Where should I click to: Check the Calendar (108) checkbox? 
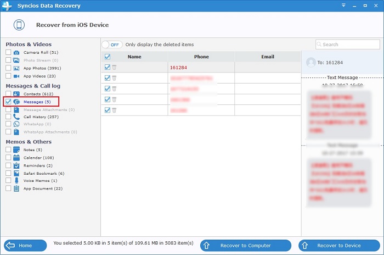(x=8, y=157)
